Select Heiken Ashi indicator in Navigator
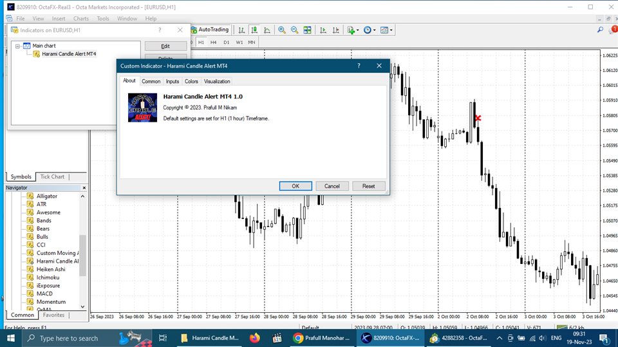This screenshot has height=347, width=618. tap(51, 269)
